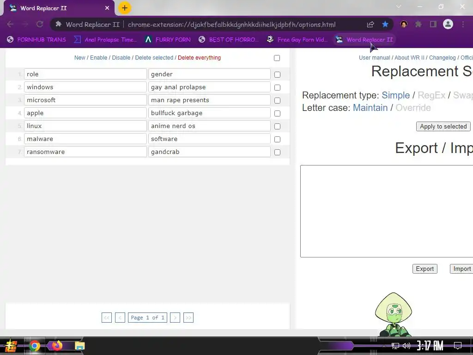
Task: Open File Explorer from the taskbar
Action: pos(79,346)
